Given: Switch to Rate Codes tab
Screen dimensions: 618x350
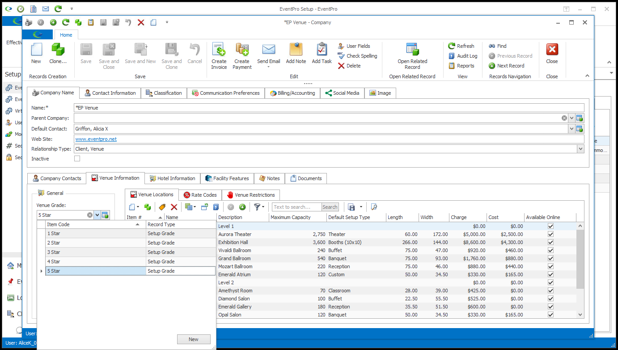Looking at the screenshot, I should [200, 195].
